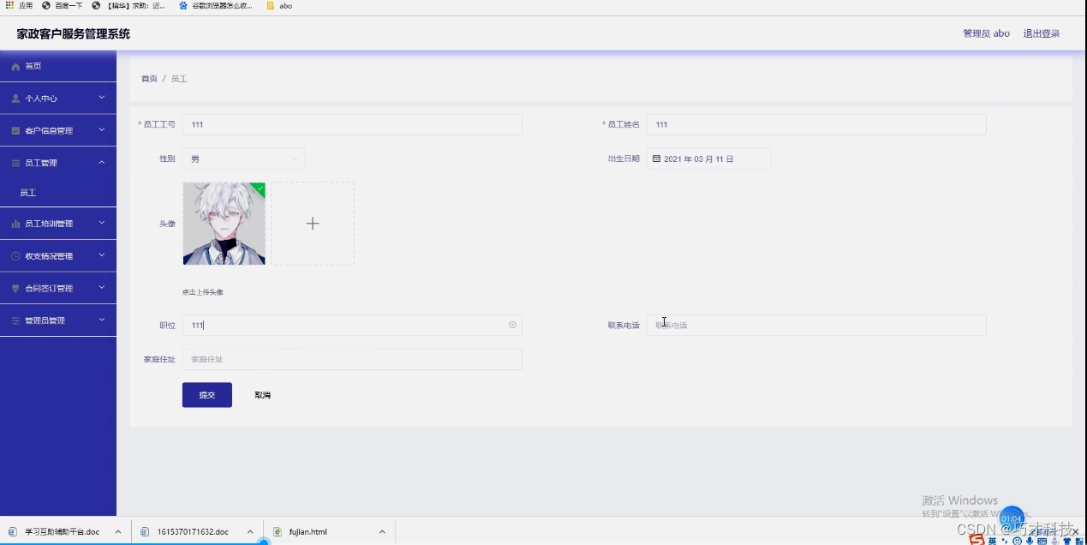Click the 出生日期 date field
This screenshot has height=545, width=1087.
709,159
